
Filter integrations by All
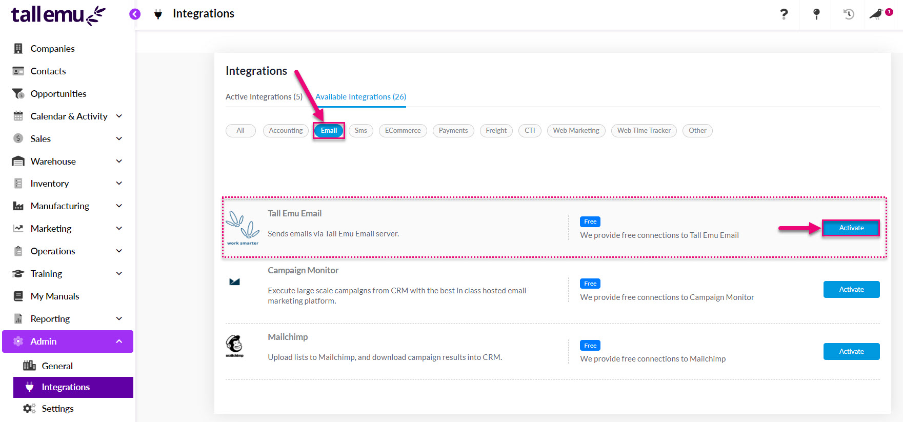coord(240,131)
